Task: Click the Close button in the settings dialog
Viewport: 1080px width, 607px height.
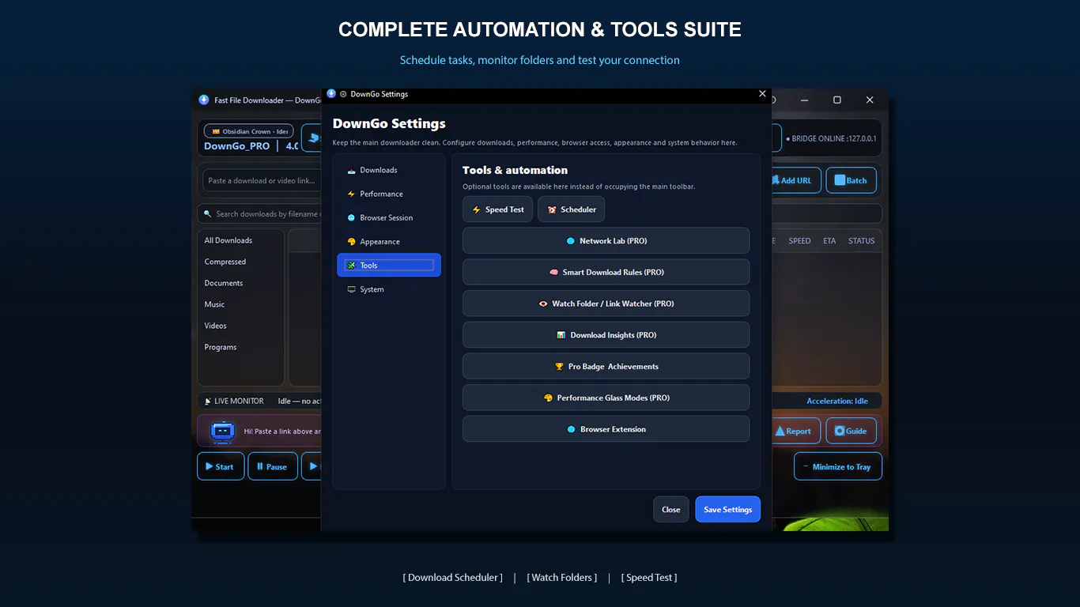Action: (670, 510)
